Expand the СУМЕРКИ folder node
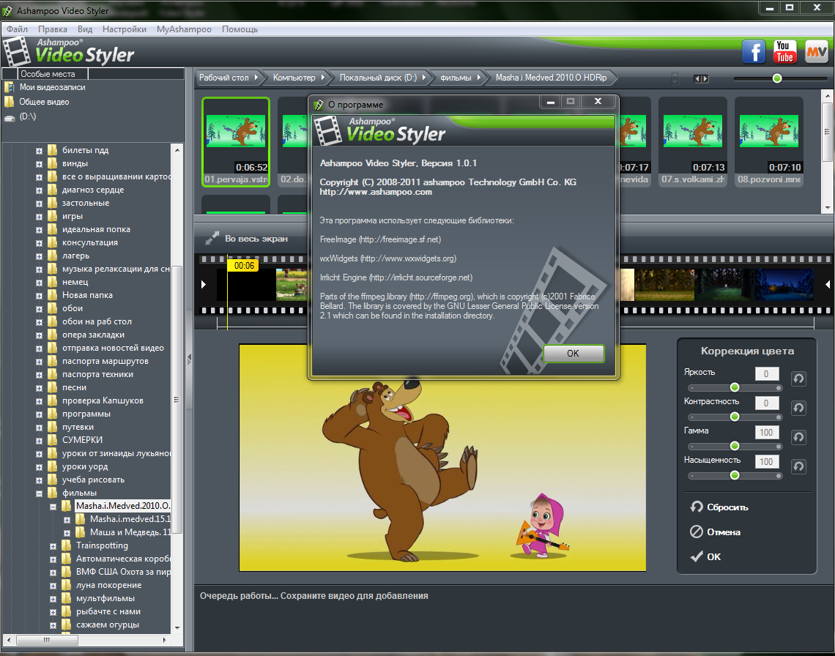835x656 pixels. [39, 441]
